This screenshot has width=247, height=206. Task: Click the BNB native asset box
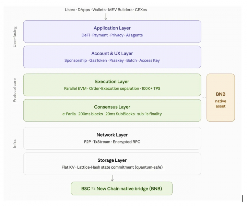(x=221, y=98)
